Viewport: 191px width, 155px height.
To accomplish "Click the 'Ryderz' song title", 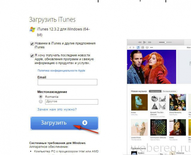I will tap(141, 153).
